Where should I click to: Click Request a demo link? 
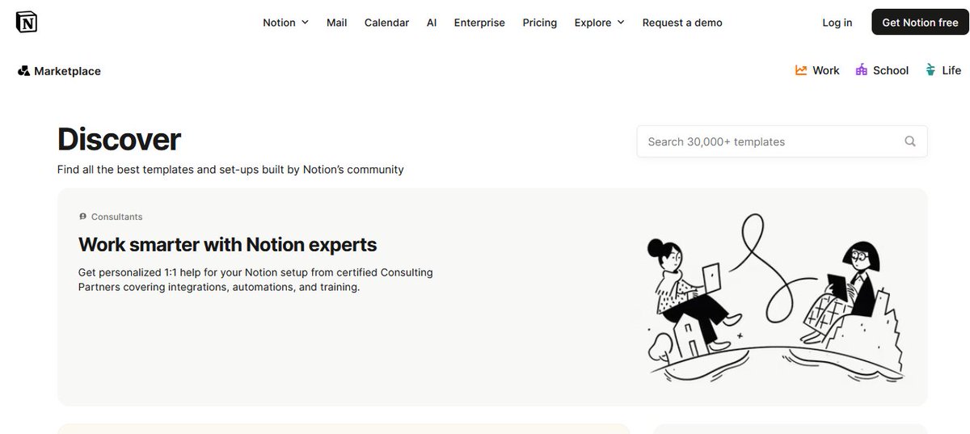[682, 23]
